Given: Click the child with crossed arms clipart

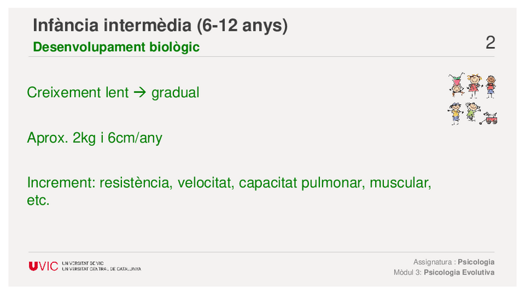Looking at the screenshot, I should [x=490, y=86].
